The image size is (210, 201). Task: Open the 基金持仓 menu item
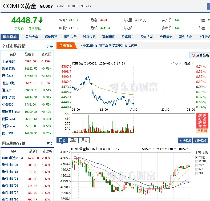pos(185,37)
